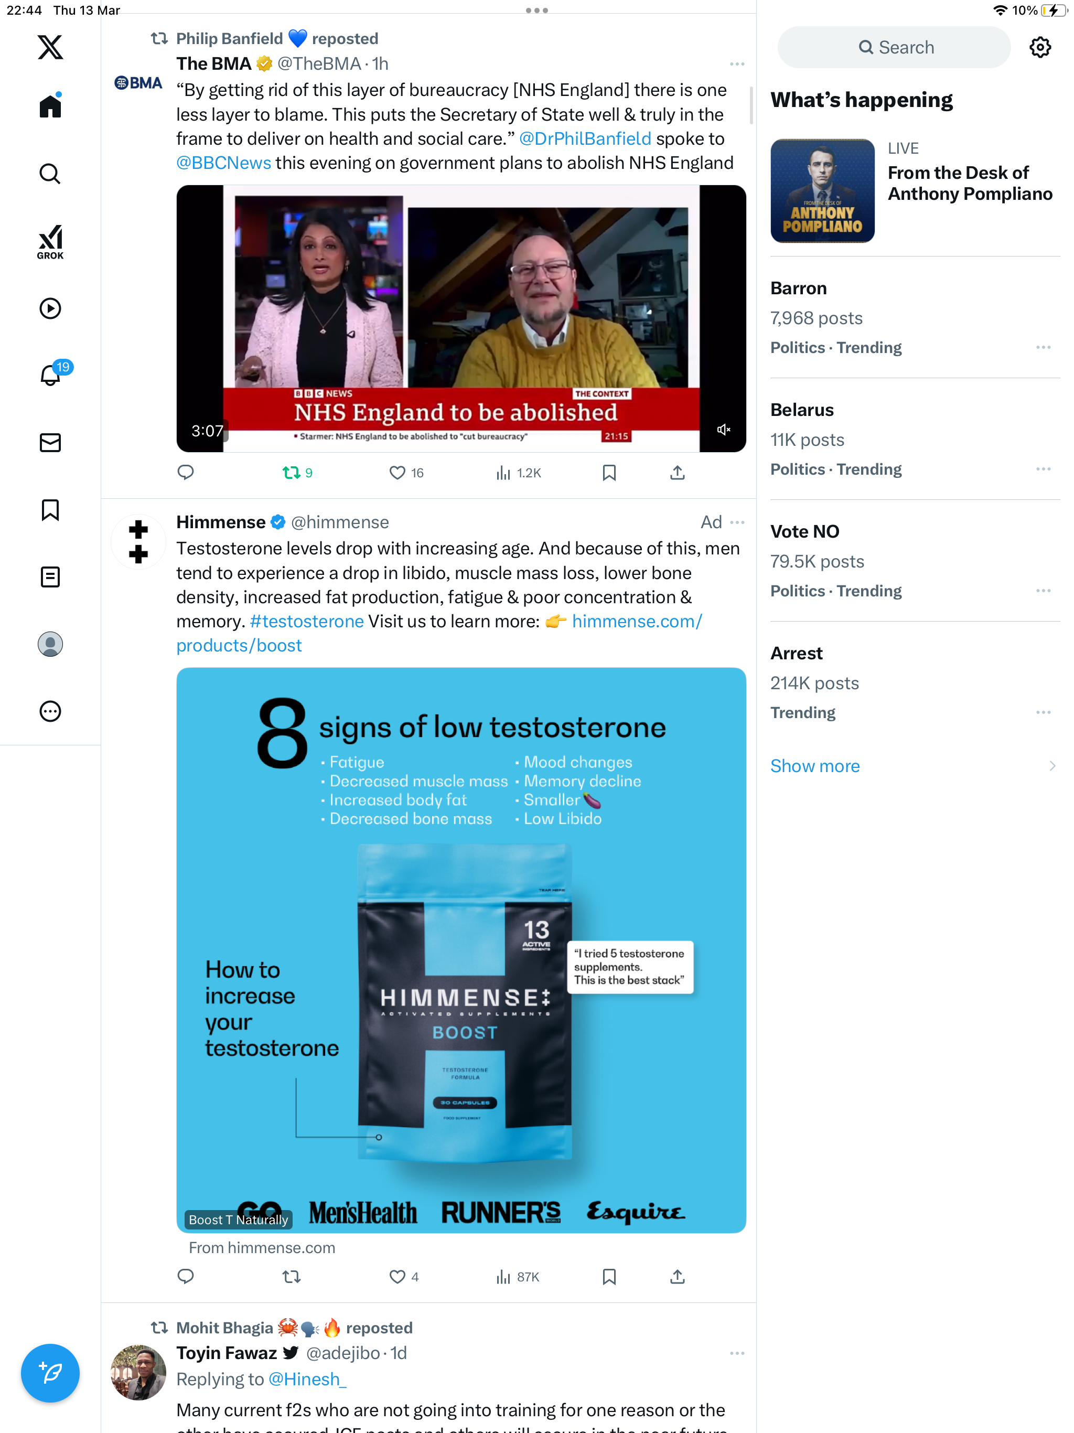The height and width of the screenshot is (1433, 1074).
Task: Click the Search input field
Action: pyautogui.click(x=893, y=47)
